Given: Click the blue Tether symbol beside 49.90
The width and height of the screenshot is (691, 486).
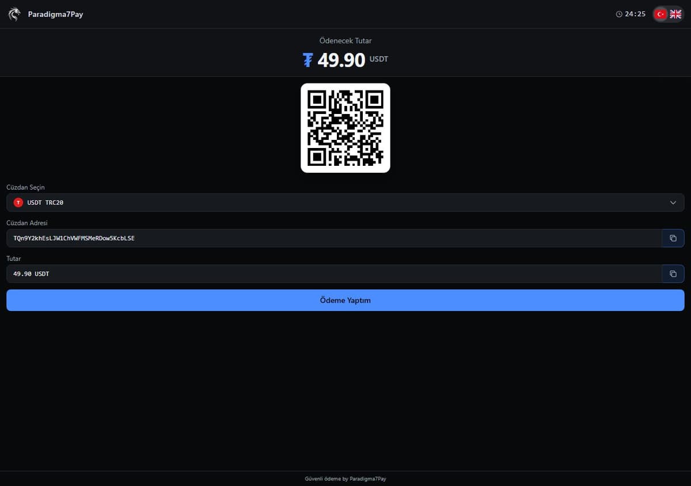Looking at the screenshot, I should coord(308,60).
